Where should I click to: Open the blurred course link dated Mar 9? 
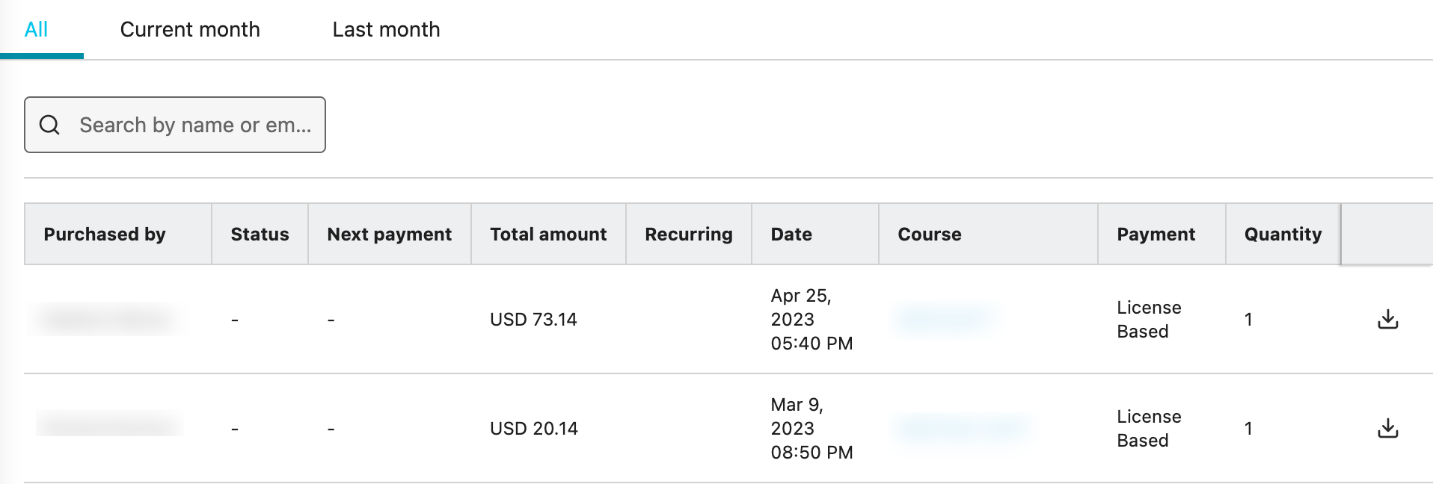tap(963, 428)
